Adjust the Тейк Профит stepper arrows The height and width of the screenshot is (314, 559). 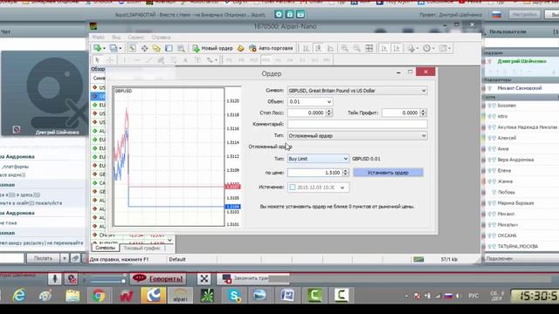pos(423,113)
